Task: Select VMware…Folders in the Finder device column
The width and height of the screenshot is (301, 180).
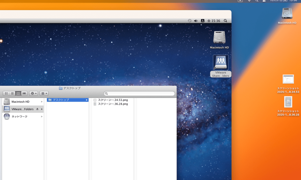Action: 23,109
